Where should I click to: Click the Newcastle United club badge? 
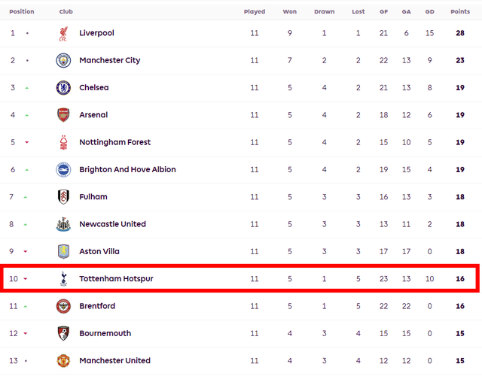[x=63, y=224]
